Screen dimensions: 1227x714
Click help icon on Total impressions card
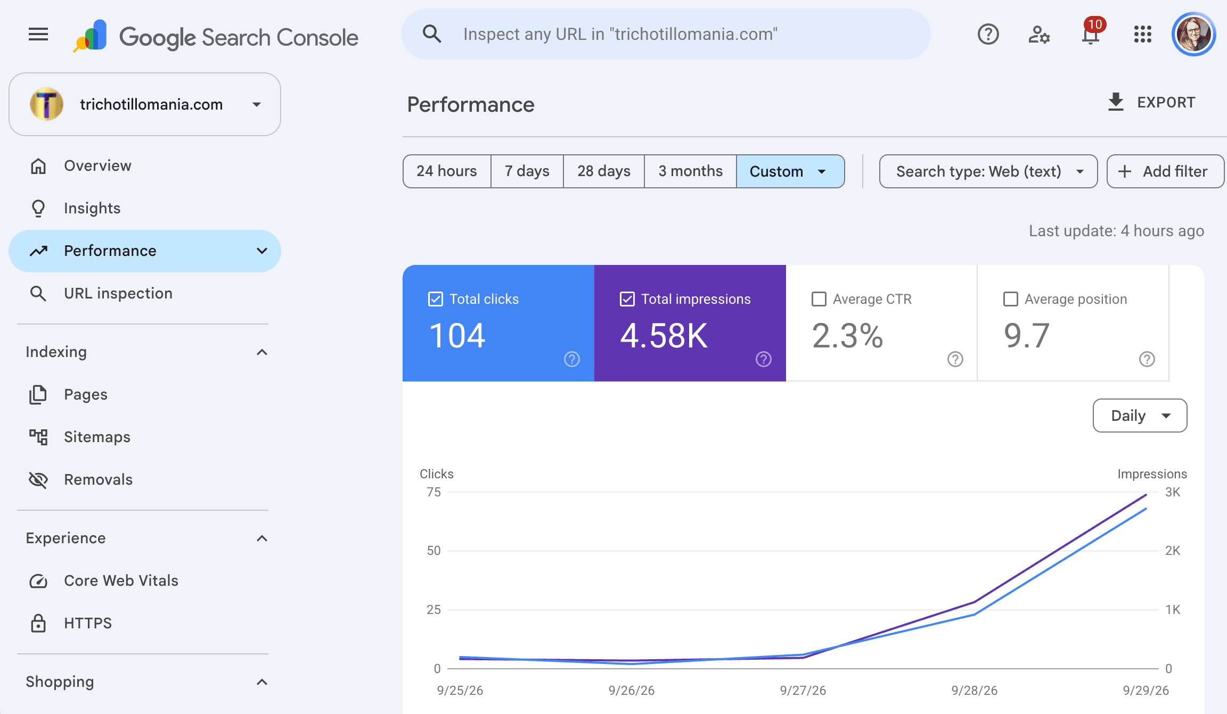(764, 360)
